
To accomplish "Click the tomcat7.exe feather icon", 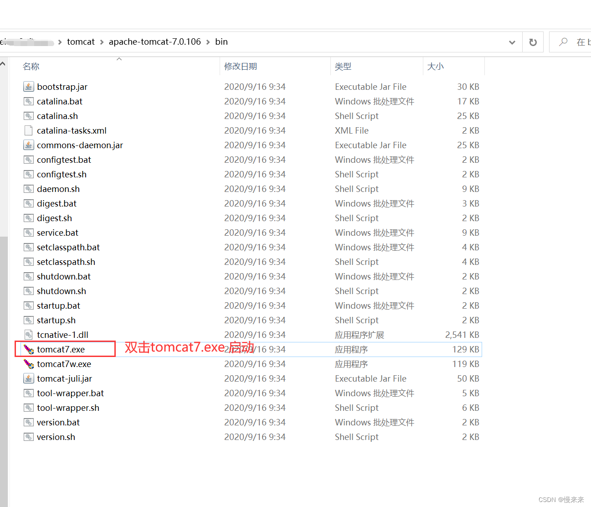I will (x=29, y=349).
